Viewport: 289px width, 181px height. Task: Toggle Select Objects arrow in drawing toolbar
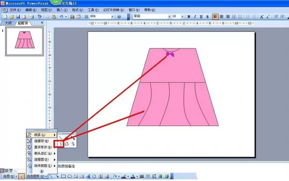[x=21, y=176]
